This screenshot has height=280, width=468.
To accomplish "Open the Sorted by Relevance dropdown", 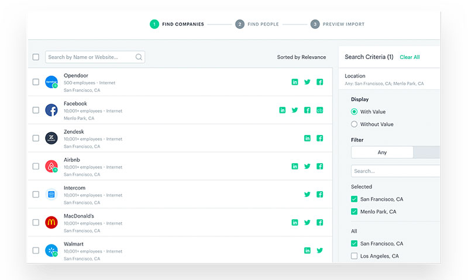I will 301,57.
